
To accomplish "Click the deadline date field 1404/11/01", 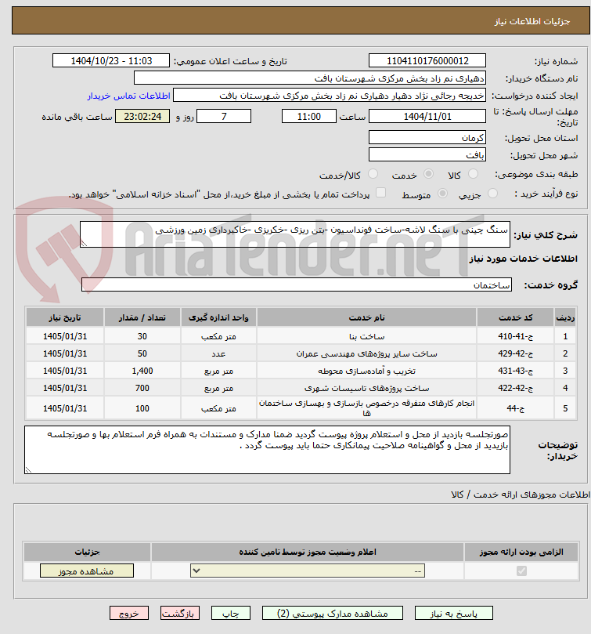I will coord(427,117).
